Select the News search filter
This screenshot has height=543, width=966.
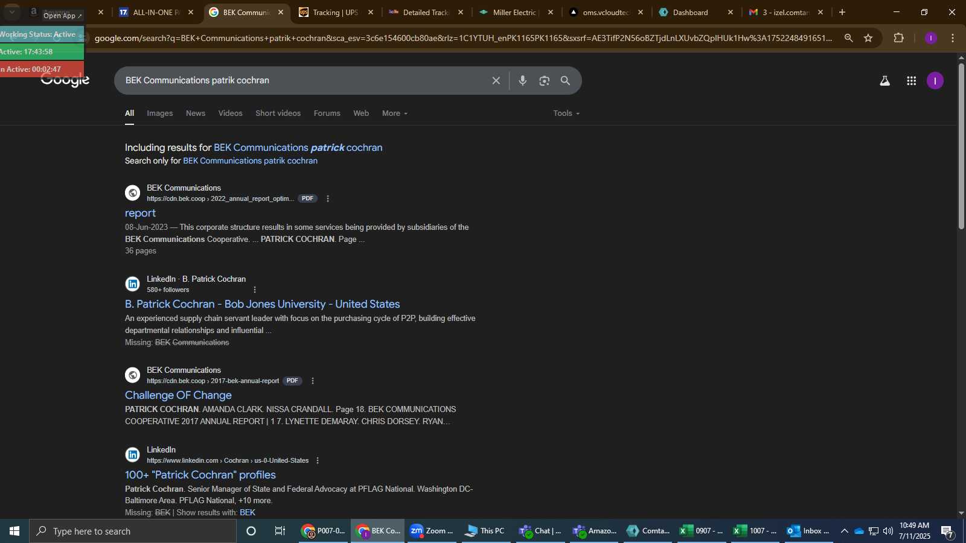click(196, 113)
